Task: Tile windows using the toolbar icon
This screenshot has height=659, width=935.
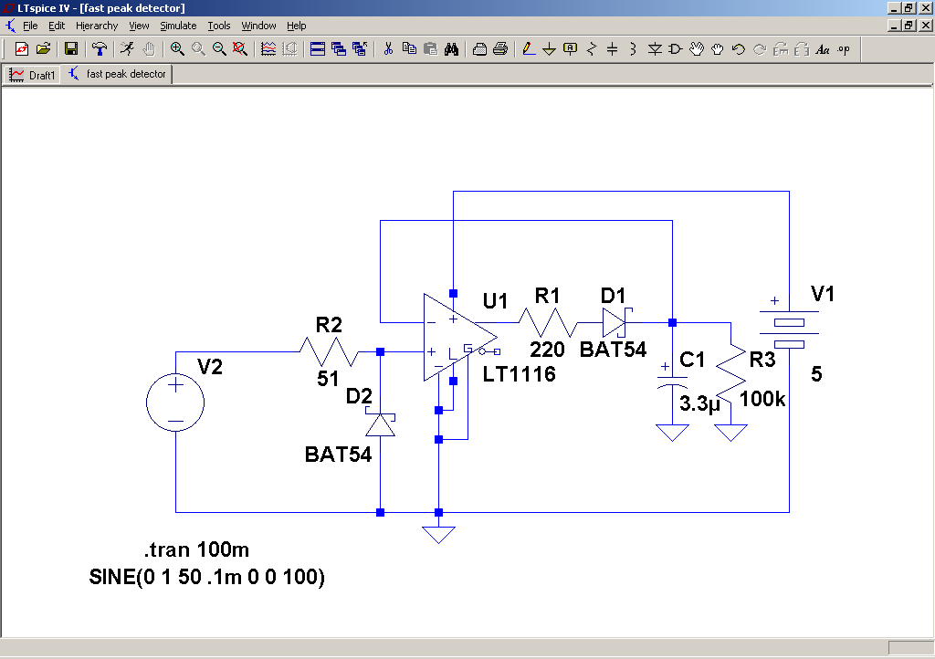Action: (318, 49)
